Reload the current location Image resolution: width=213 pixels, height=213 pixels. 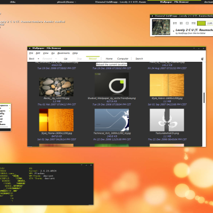coord(93,59)
